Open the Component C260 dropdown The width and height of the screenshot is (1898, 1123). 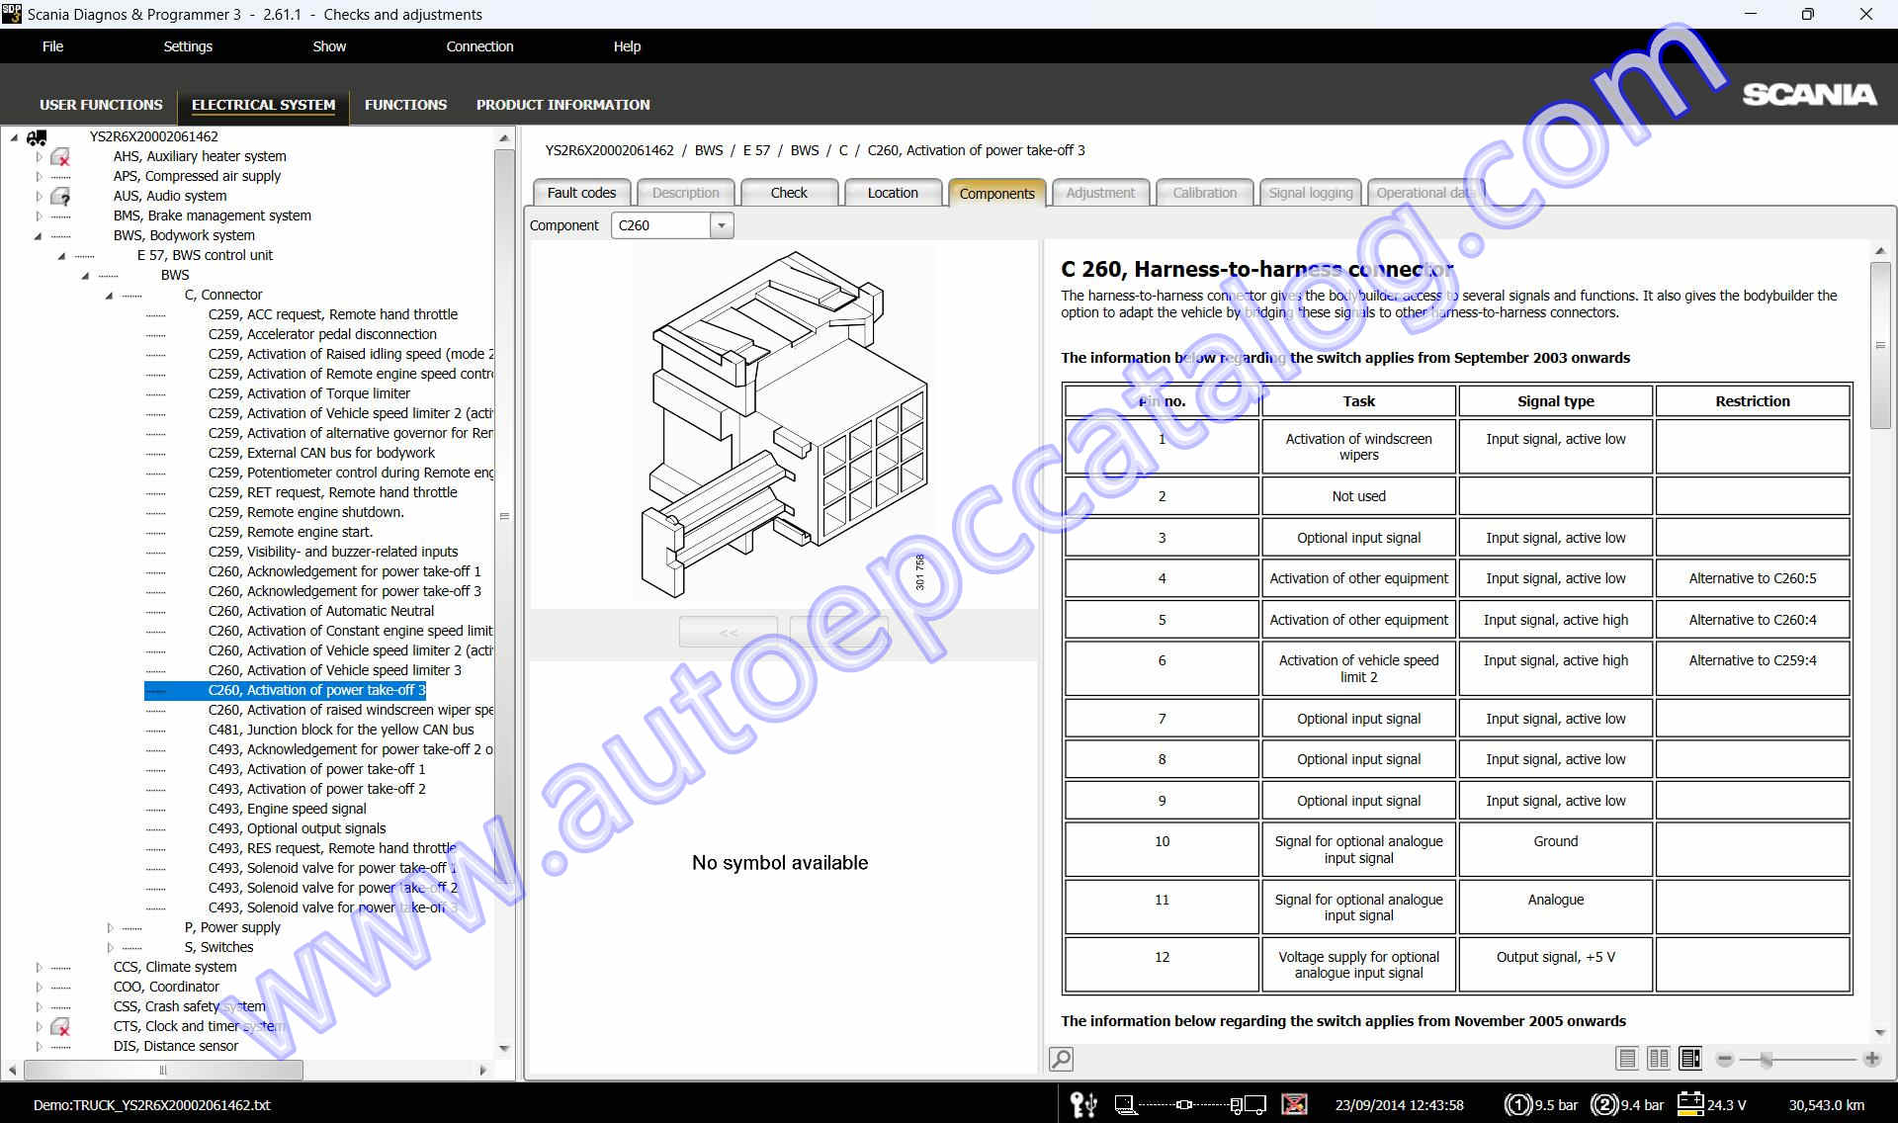coord(723,225)
